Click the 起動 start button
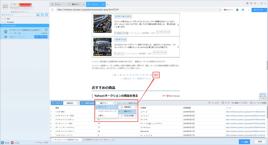 pos(245,142)
